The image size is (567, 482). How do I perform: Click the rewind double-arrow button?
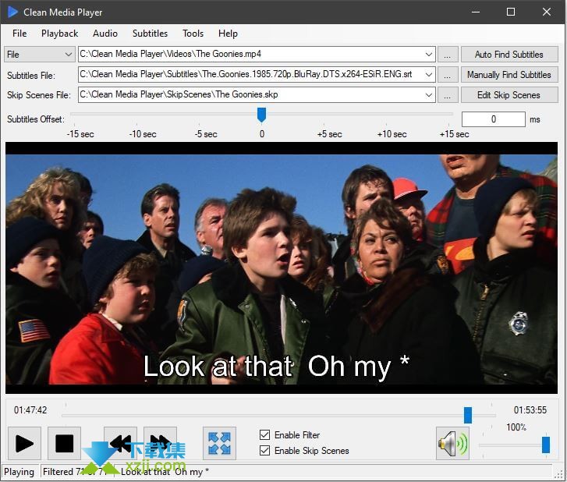(120, 443)
